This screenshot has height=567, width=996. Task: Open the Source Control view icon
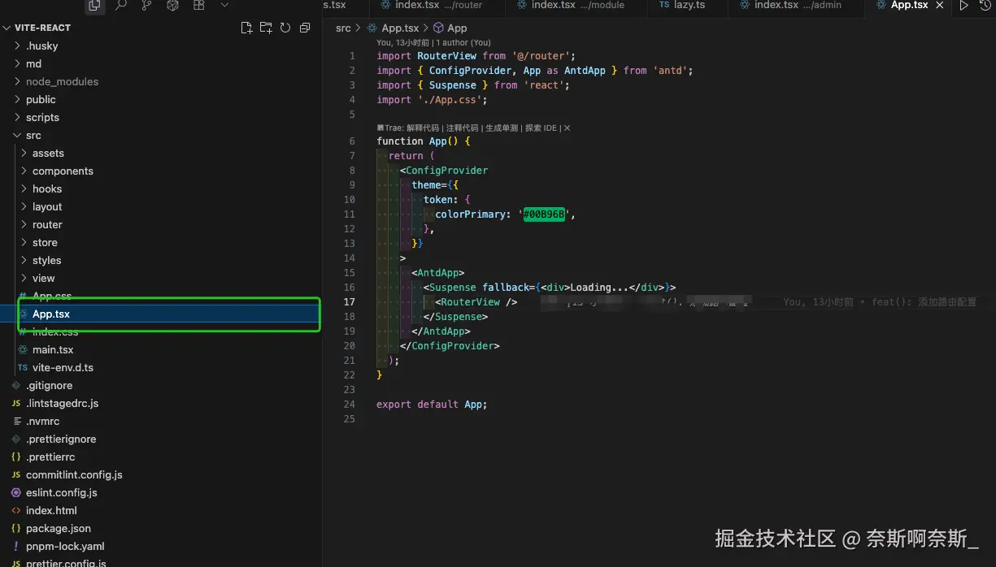pos(147,6)
